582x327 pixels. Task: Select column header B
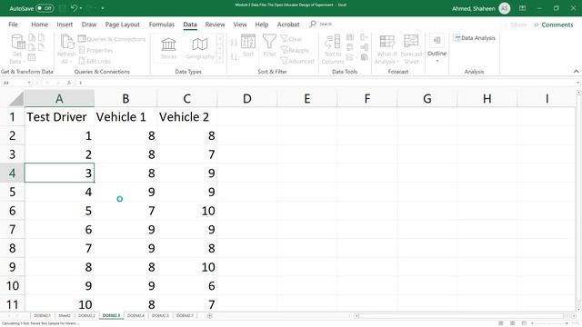(125, 99)
